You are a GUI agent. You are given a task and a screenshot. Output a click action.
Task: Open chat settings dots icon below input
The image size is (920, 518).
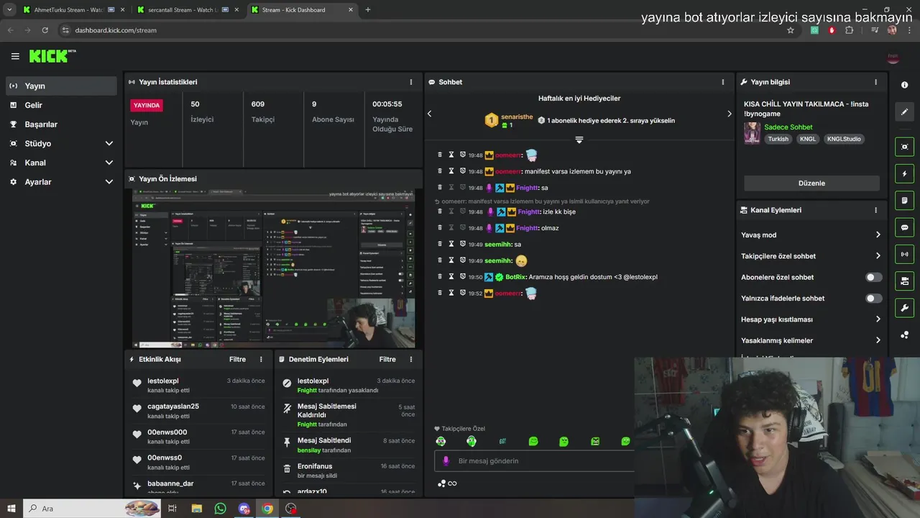pos(442,483)
